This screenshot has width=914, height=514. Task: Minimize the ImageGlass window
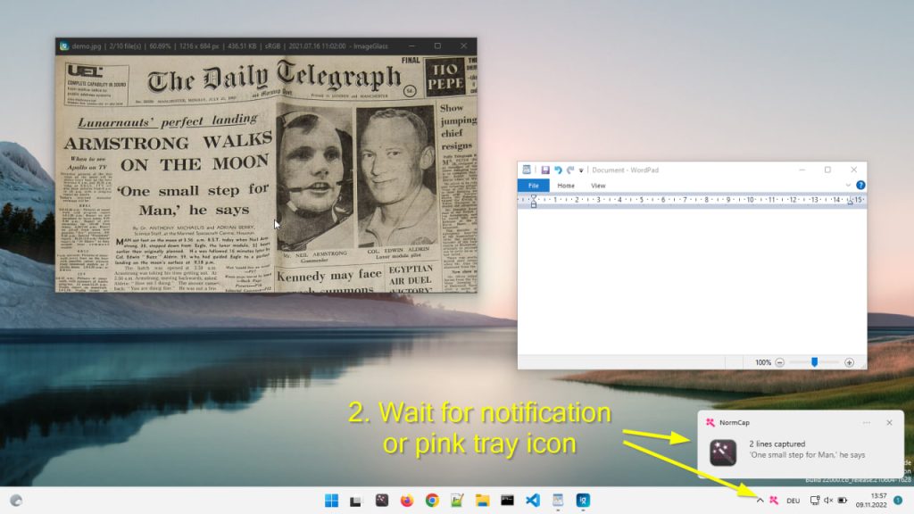pyautogui.click(x=411, y=46)
